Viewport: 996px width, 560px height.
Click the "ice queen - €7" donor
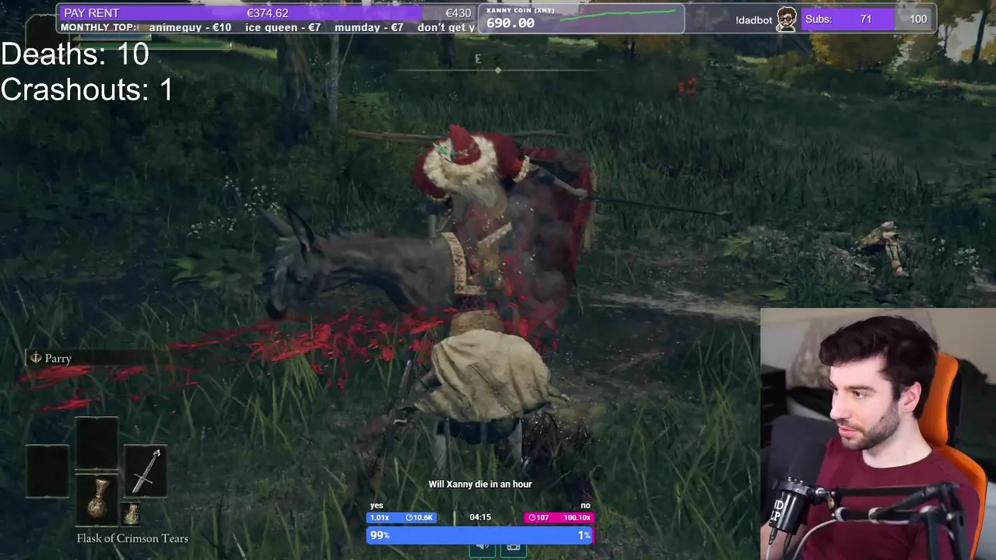click(283, 27)
